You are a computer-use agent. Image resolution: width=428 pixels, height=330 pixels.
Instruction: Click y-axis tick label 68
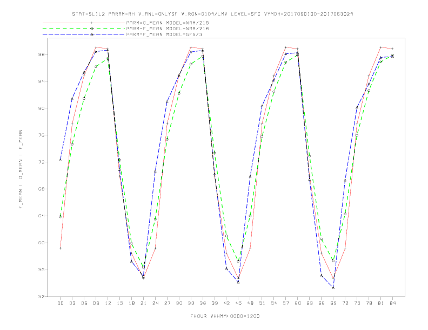[x=41, y=189]
